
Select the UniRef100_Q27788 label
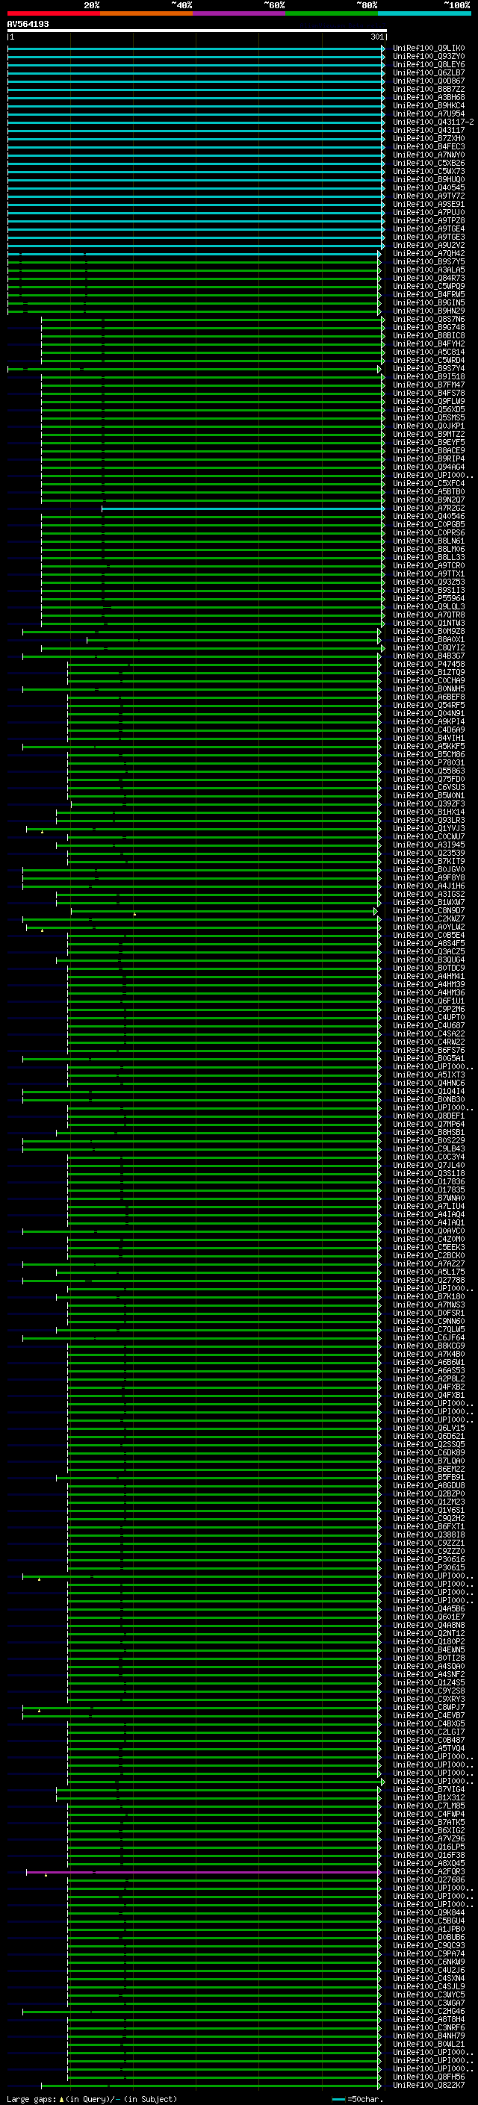[x=428, y=1281]
